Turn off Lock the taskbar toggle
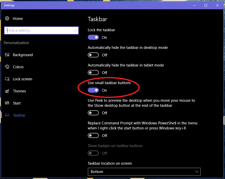 pos(93,37)
